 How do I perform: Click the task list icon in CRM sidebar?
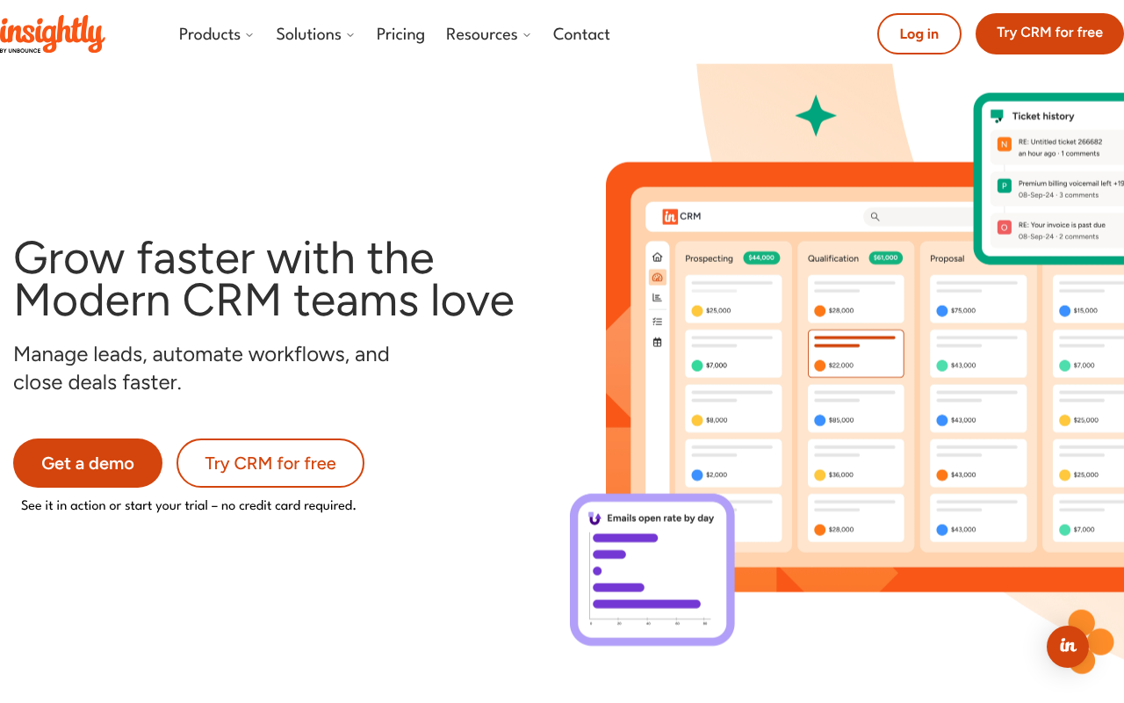click(657, 321)
